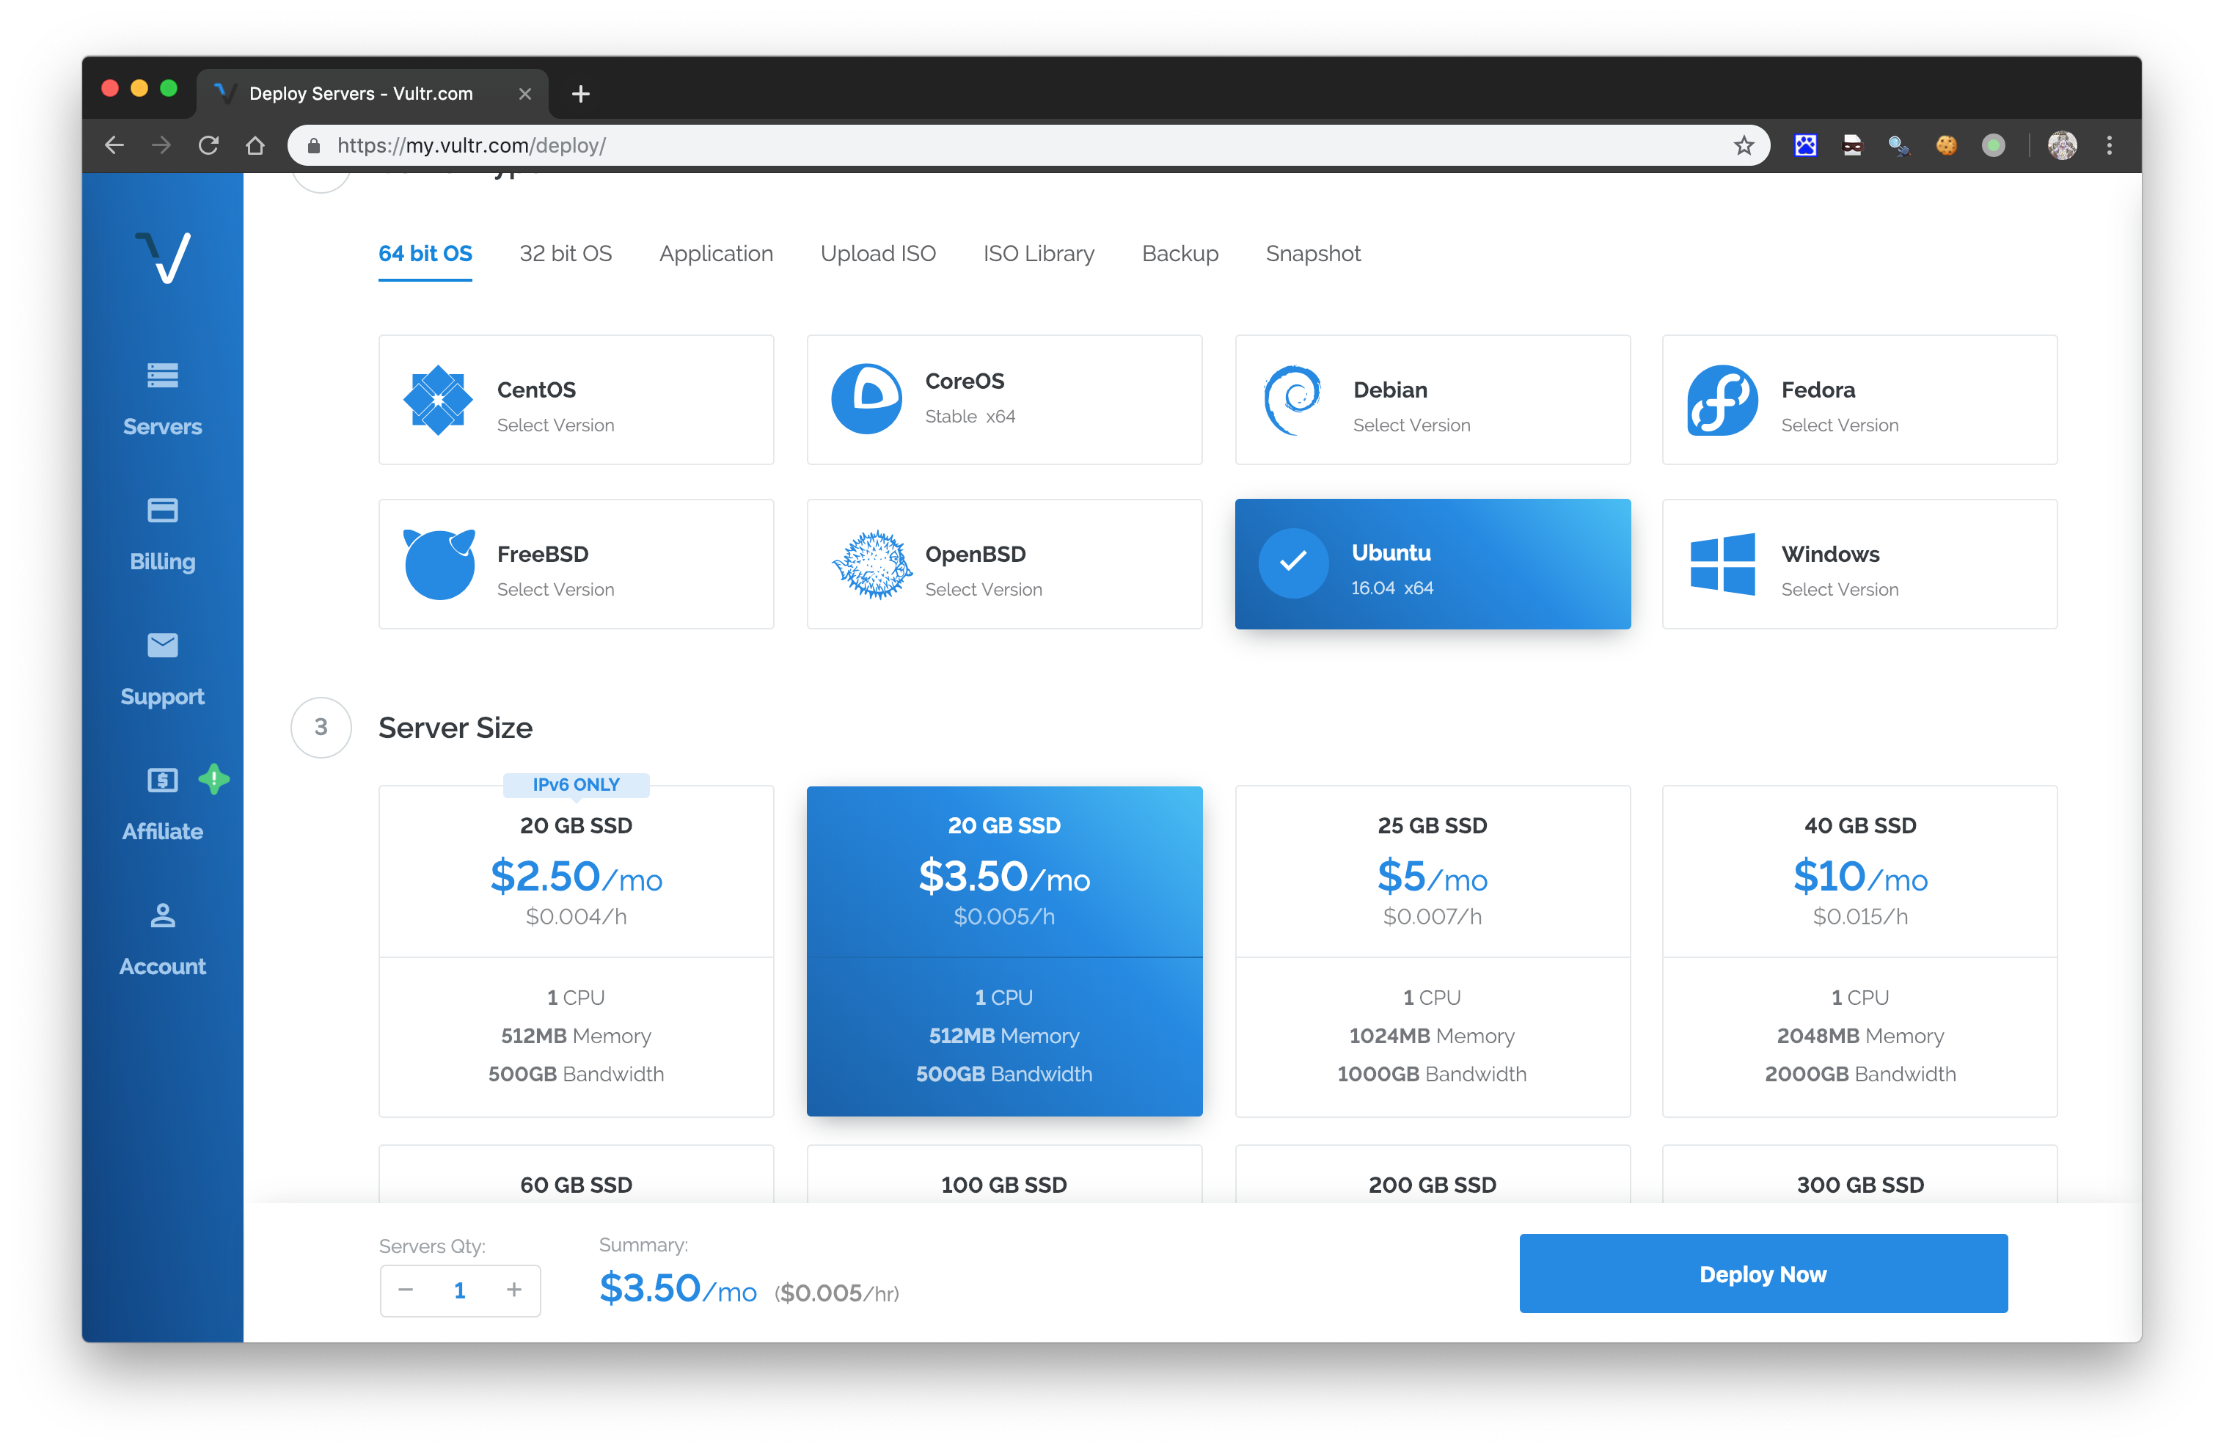Click the Deploy Now button
This screenshot has height=1451, width=2224.
click(x=1763, y=1273)
